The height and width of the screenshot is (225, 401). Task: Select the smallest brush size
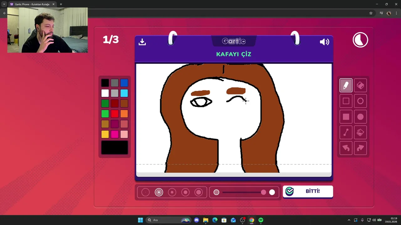pos(145,192)
